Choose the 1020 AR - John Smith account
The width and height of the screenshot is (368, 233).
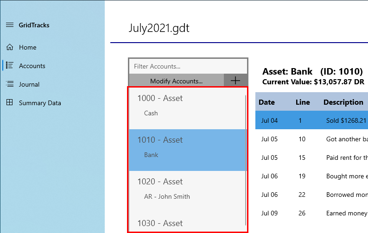click(x=187, y=192)
